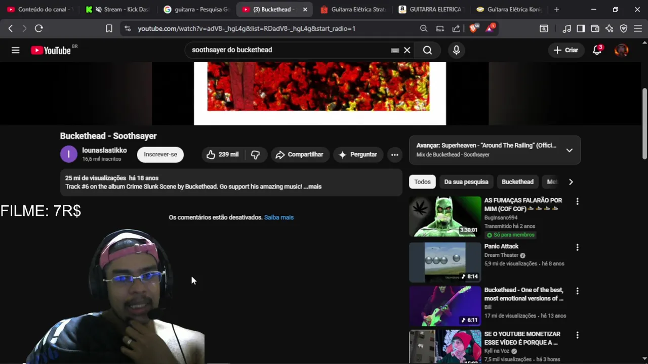Clear the search text with X
648x364 pixels.
click(407, 50)
